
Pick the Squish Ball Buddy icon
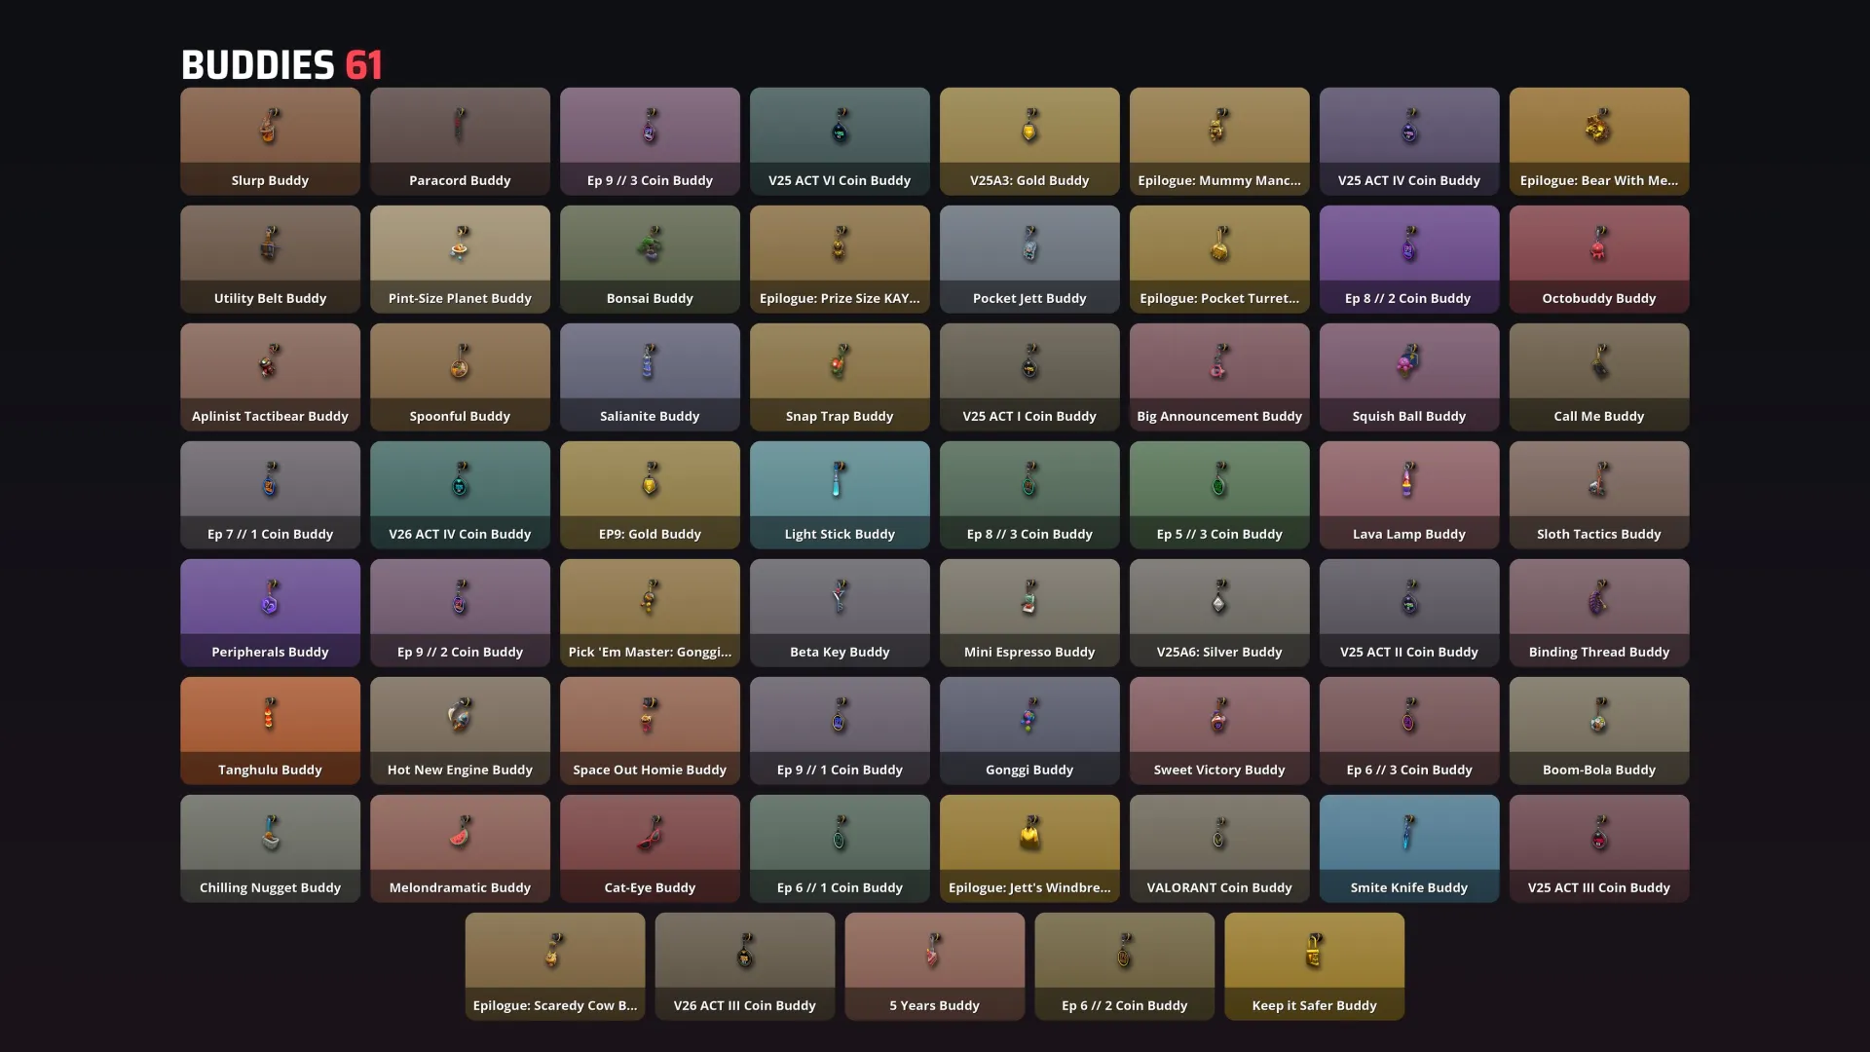(x=1408, y=361)
